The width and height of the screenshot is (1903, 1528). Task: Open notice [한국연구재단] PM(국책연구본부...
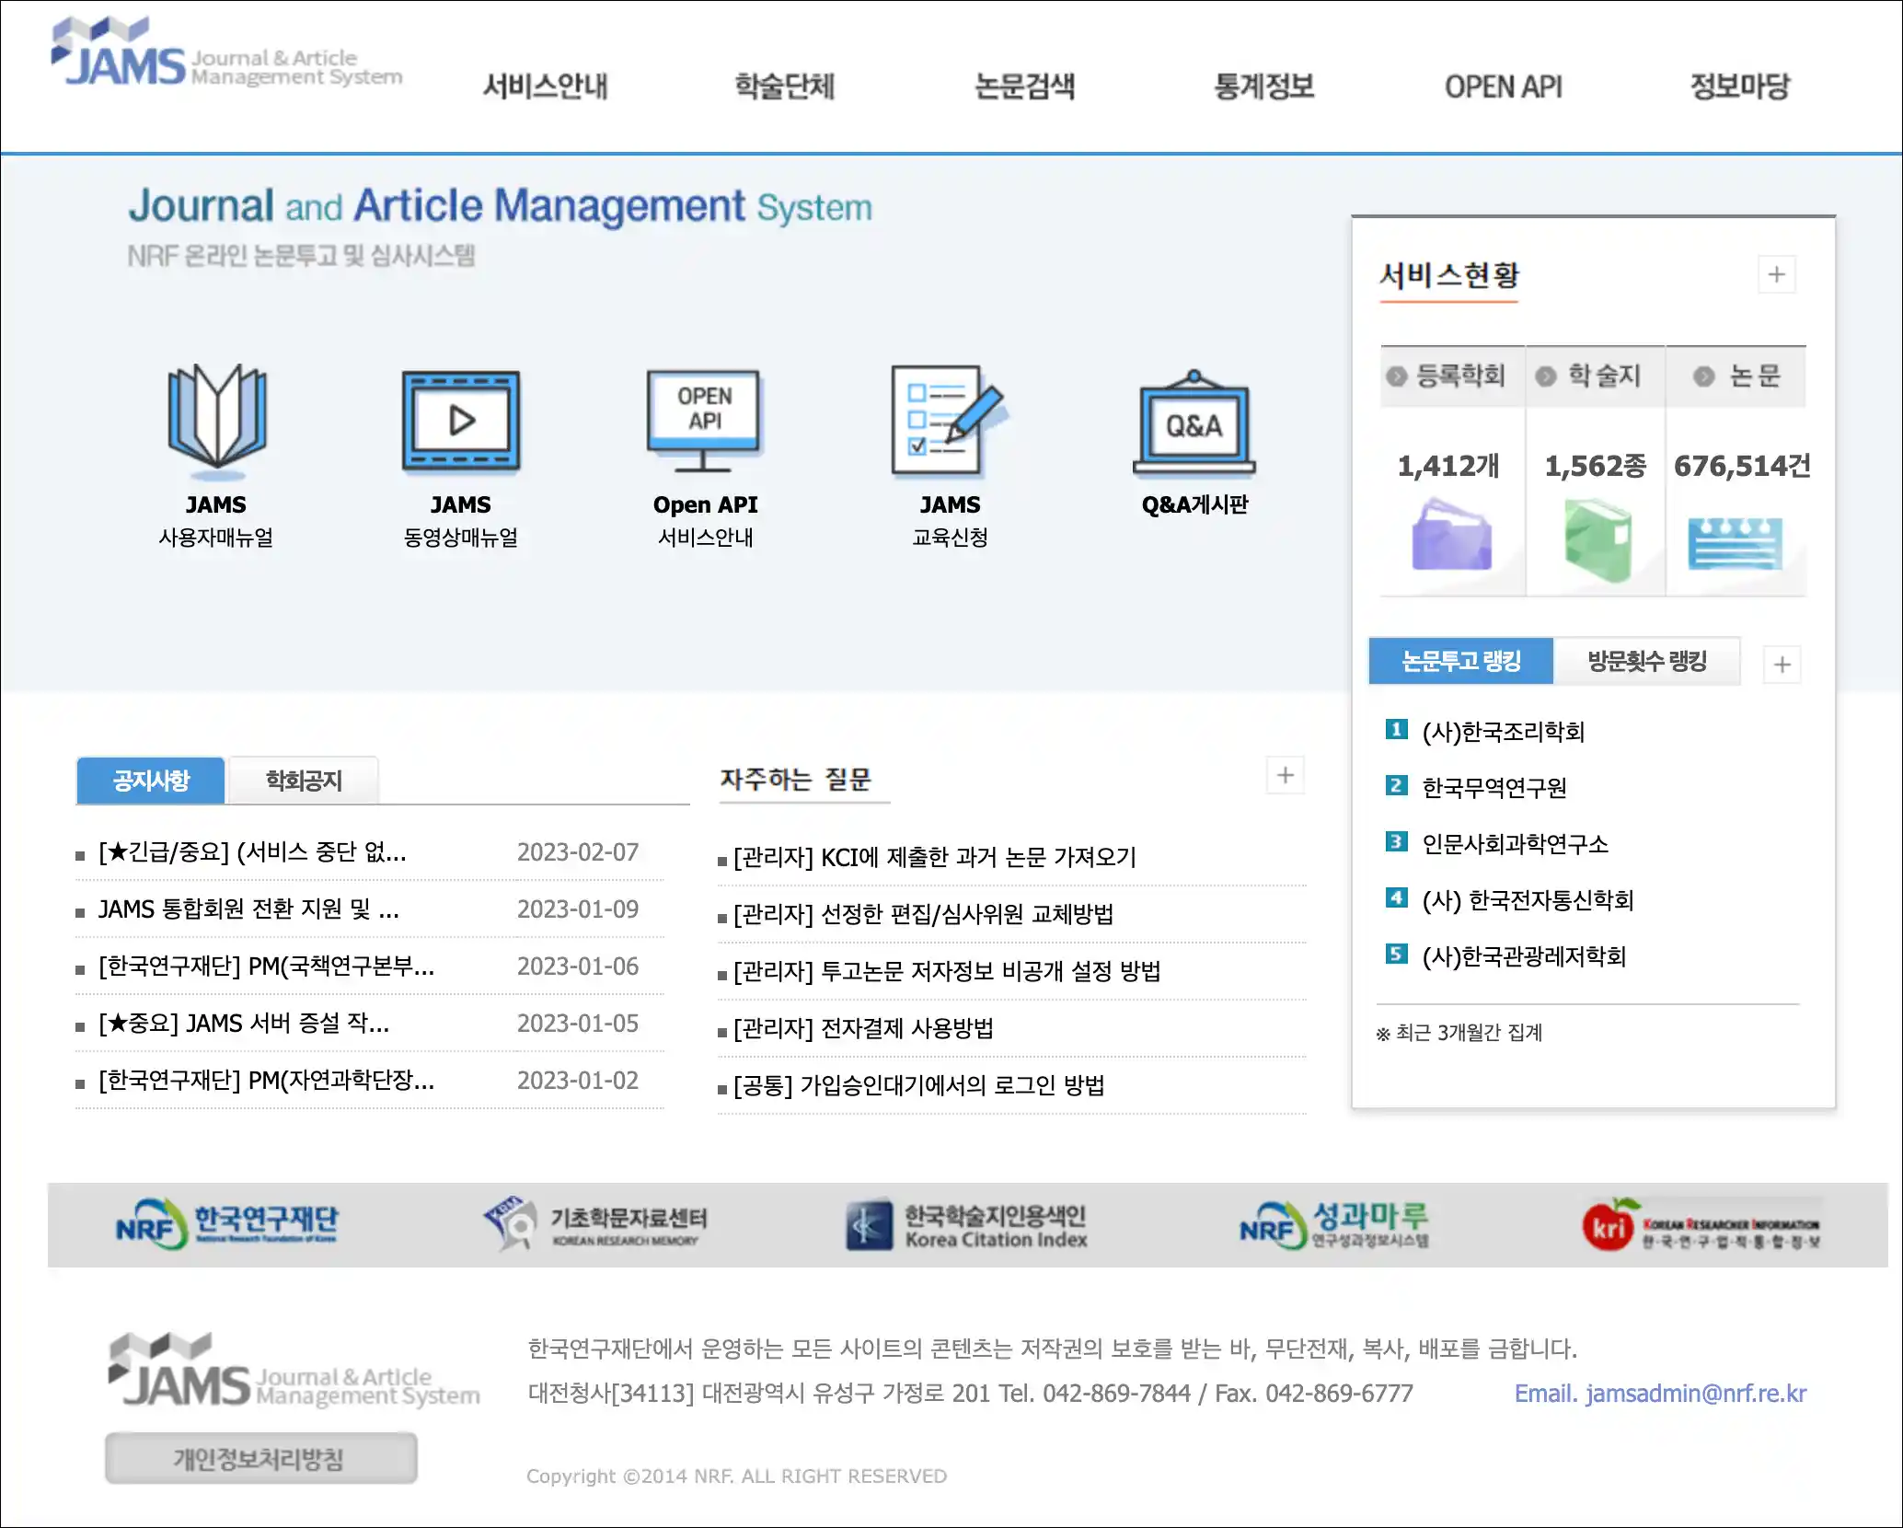pyautogui.click(x=266, y=967)
